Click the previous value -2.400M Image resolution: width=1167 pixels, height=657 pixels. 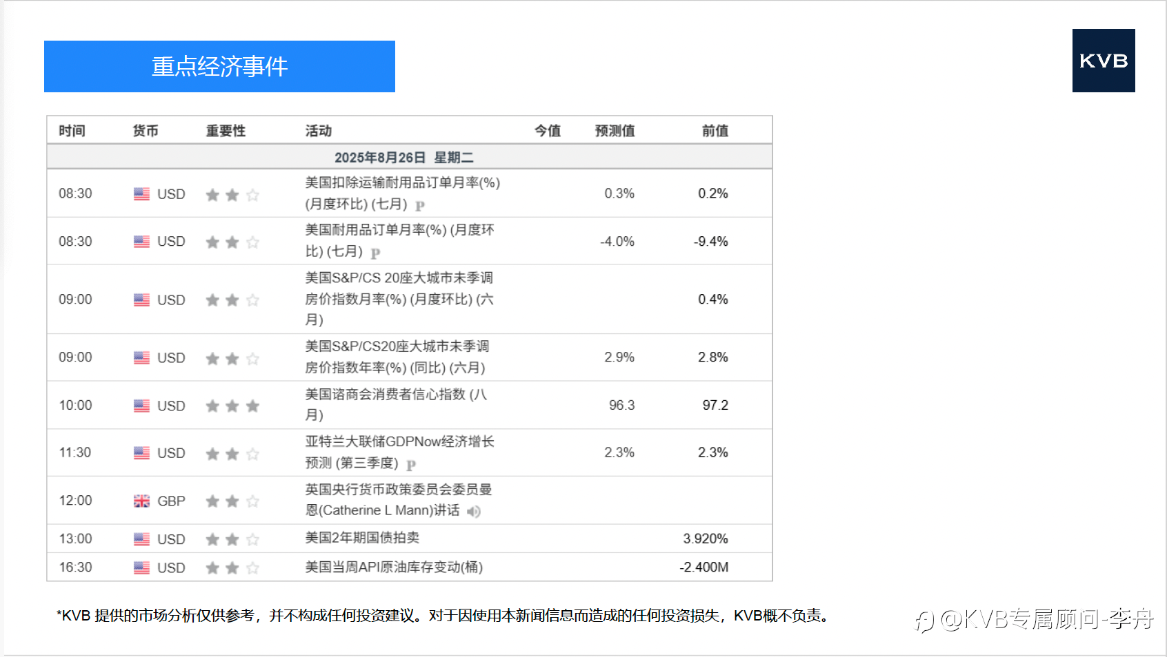(704, 567)
